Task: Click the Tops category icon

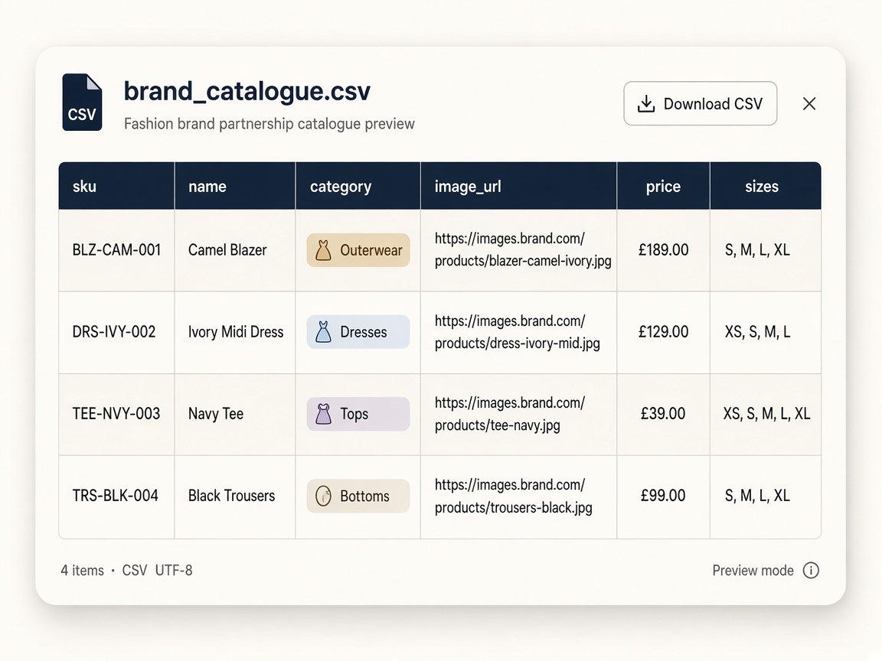Action: [x=323, y=414]
